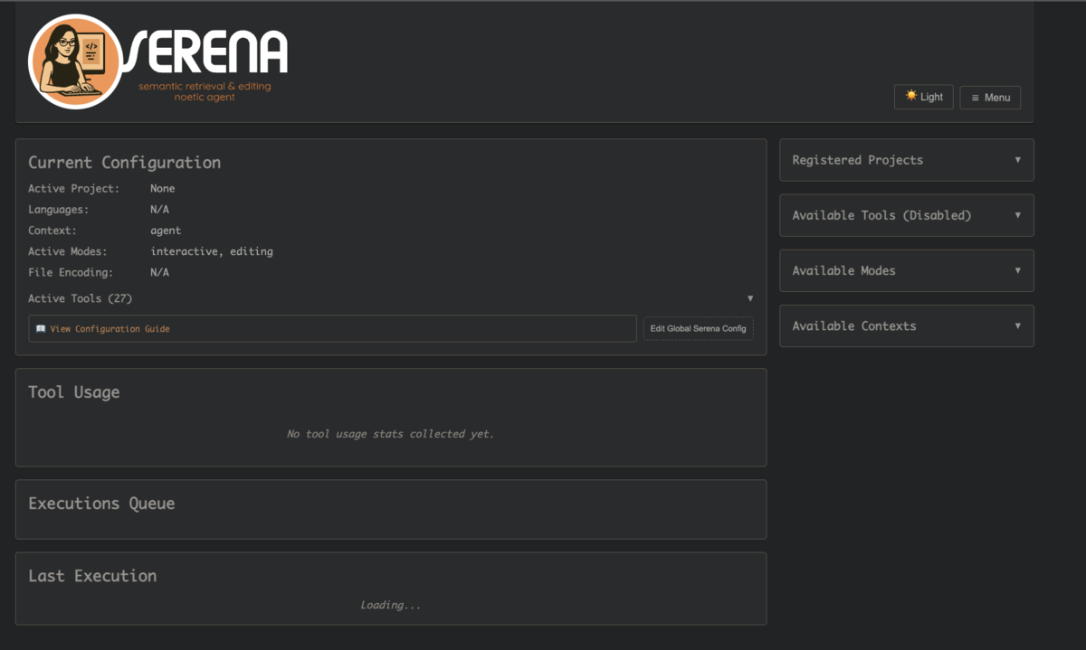
Task: Click the Registered Projects arrow
Action: point(1017,160)
